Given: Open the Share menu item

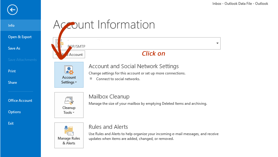Looking at the screenshot, I should click(x=20, y=83).
